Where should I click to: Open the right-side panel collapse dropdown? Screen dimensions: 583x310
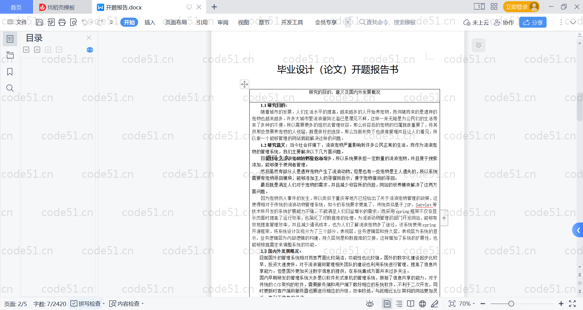pos(479,46)
